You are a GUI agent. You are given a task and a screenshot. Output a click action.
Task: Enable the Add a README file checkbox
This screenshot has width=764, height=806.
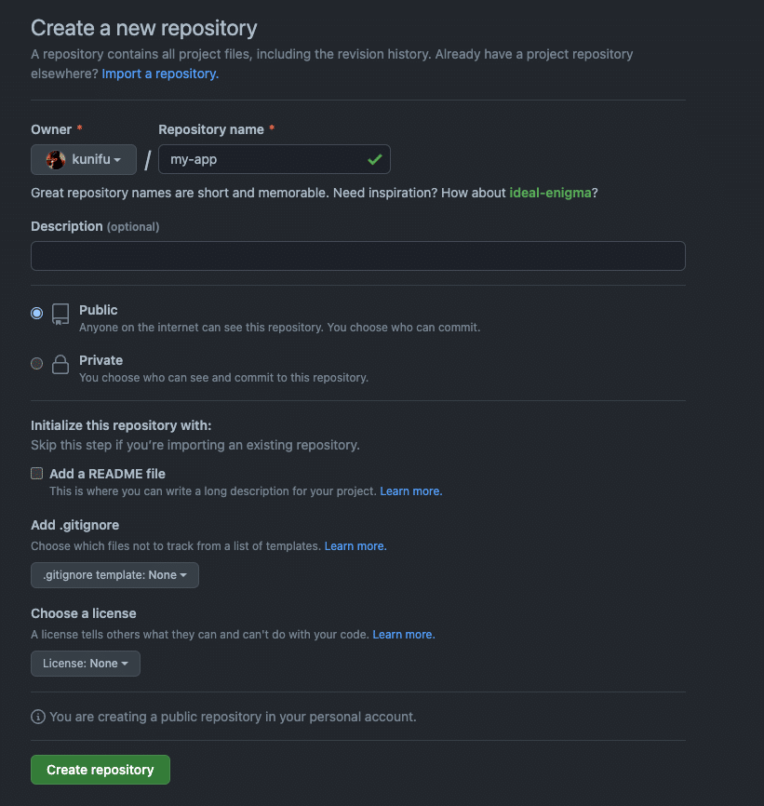[36, 473]
